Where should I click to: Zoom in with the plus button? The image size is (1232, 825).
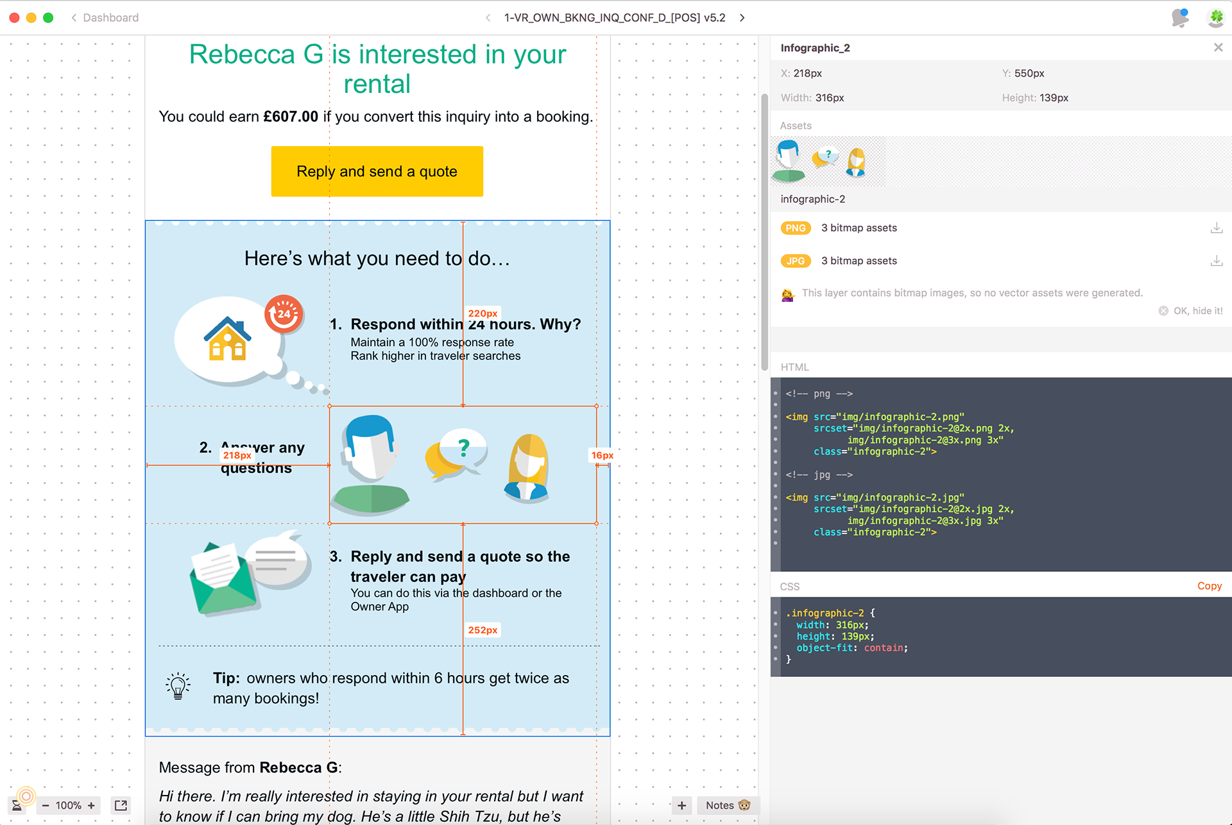click(x=92, y=806)
